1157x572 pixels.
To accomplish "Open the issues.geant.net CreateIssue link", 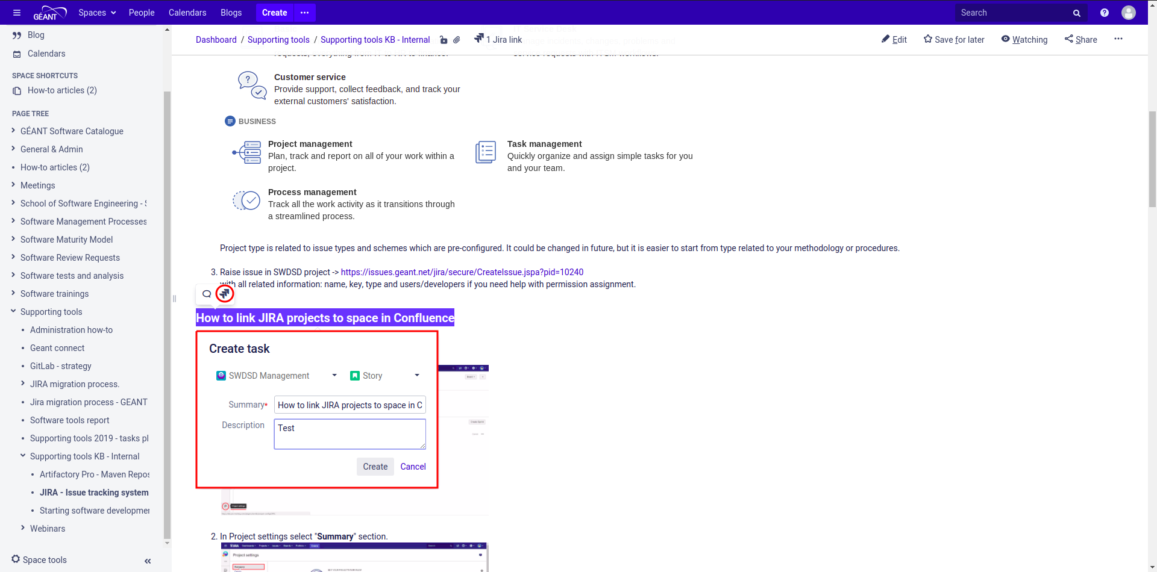I will pyautogui.click(x=462, y=272).
